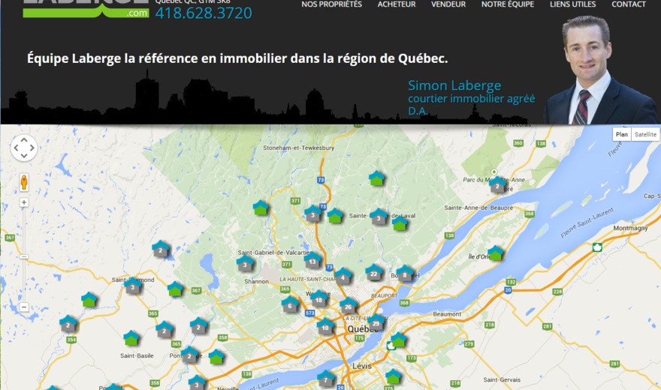Click the map zoom slider handle
The height and width of the screenshot is (390, 661).
click(24, 256)
